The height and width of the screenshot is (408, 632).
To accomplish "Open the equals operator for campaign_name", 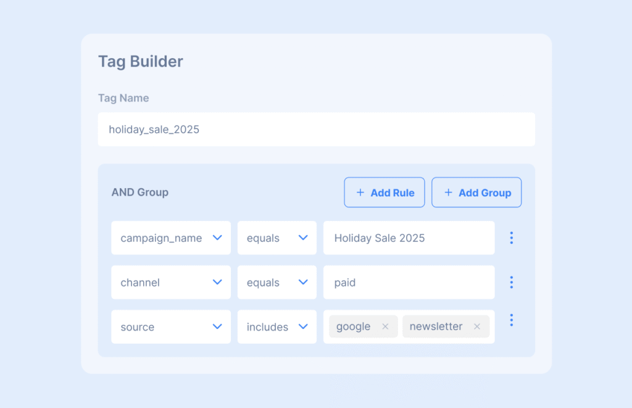I will coord(276,238).
